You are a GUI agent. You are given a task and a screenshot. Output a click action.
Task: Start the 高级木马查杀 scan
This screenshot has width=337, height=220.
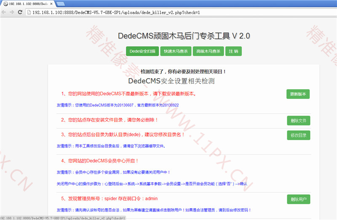point(208,51)
